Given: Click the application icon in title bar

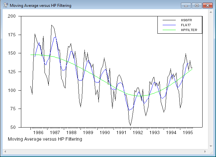Looking at the screenshot, I should [x=6, y=6].
